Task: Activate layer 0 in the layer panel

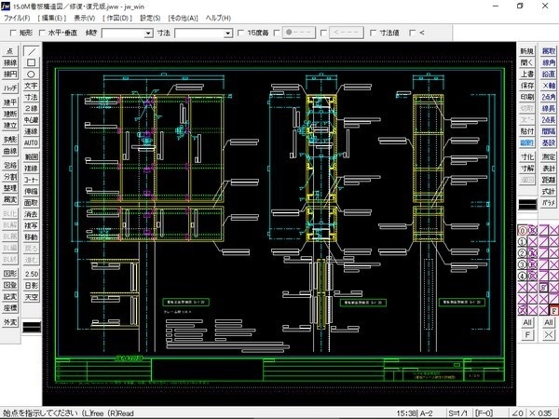Action: (522, 231)
